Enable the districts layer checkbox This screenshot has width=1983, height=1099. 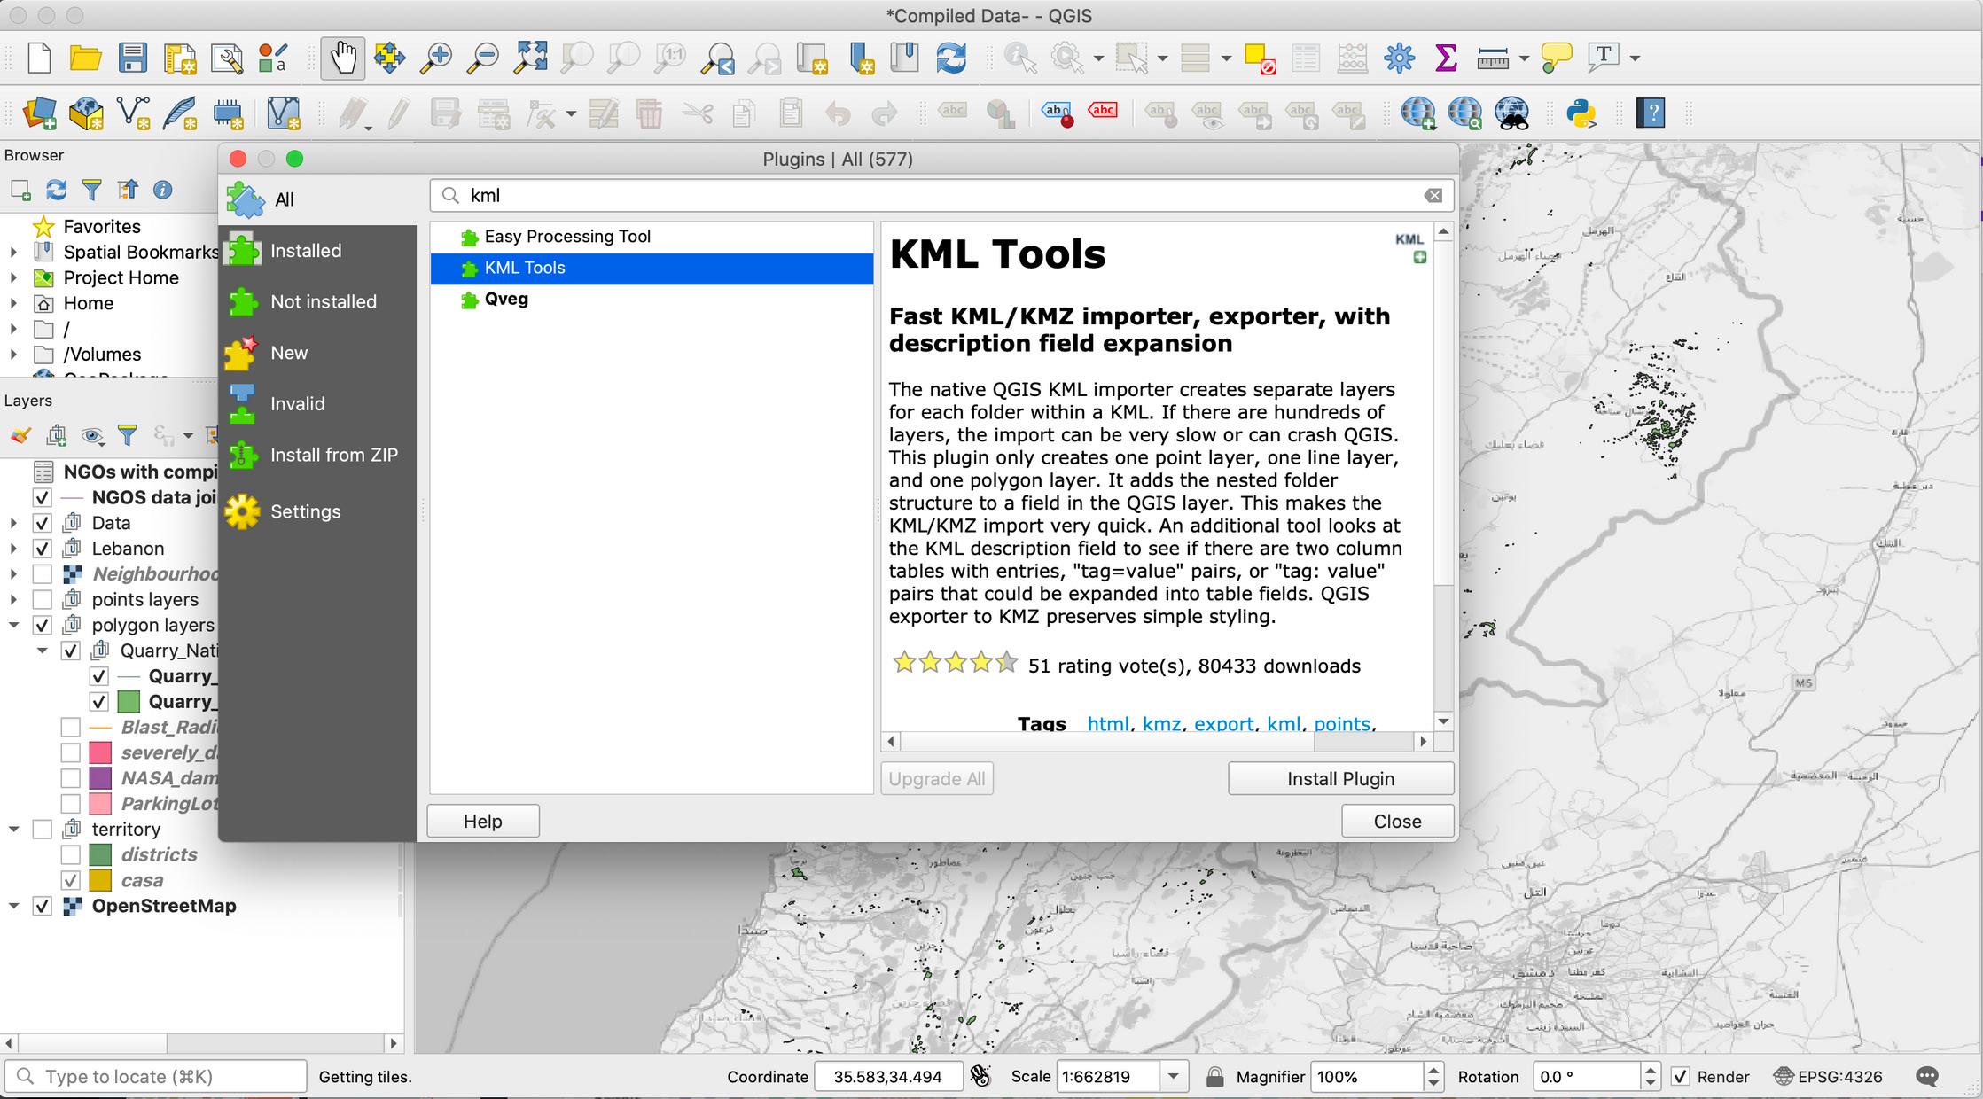71,855
